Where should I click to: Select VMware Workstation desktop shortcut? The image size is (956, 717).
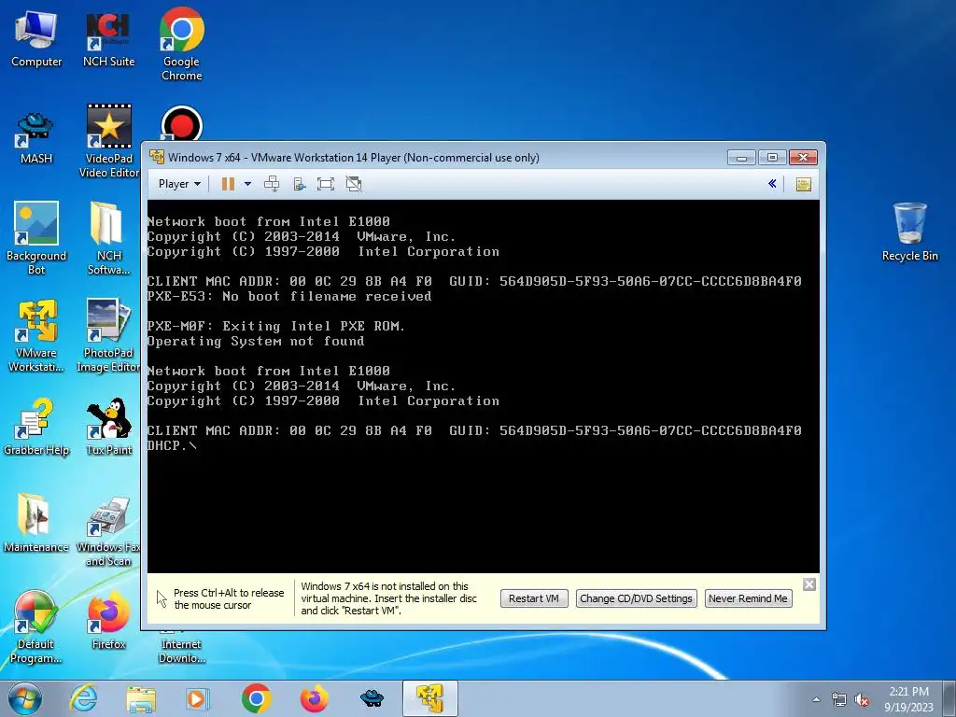click(36, 335)
